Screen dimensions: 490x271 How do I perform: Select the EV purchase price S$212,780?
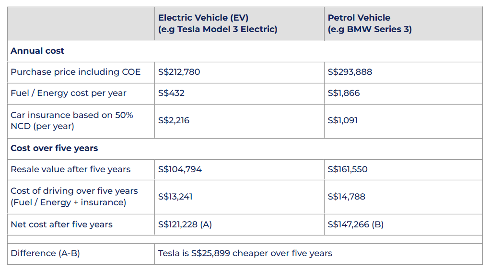179,72
